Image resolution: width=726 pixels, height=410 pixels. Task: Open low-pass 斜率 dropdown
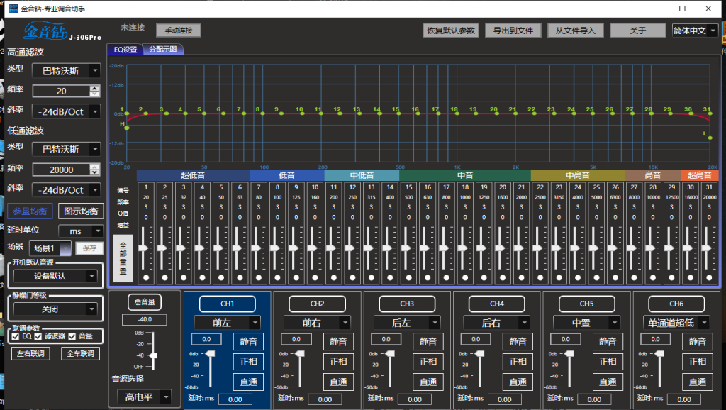[x=66, y=190]
